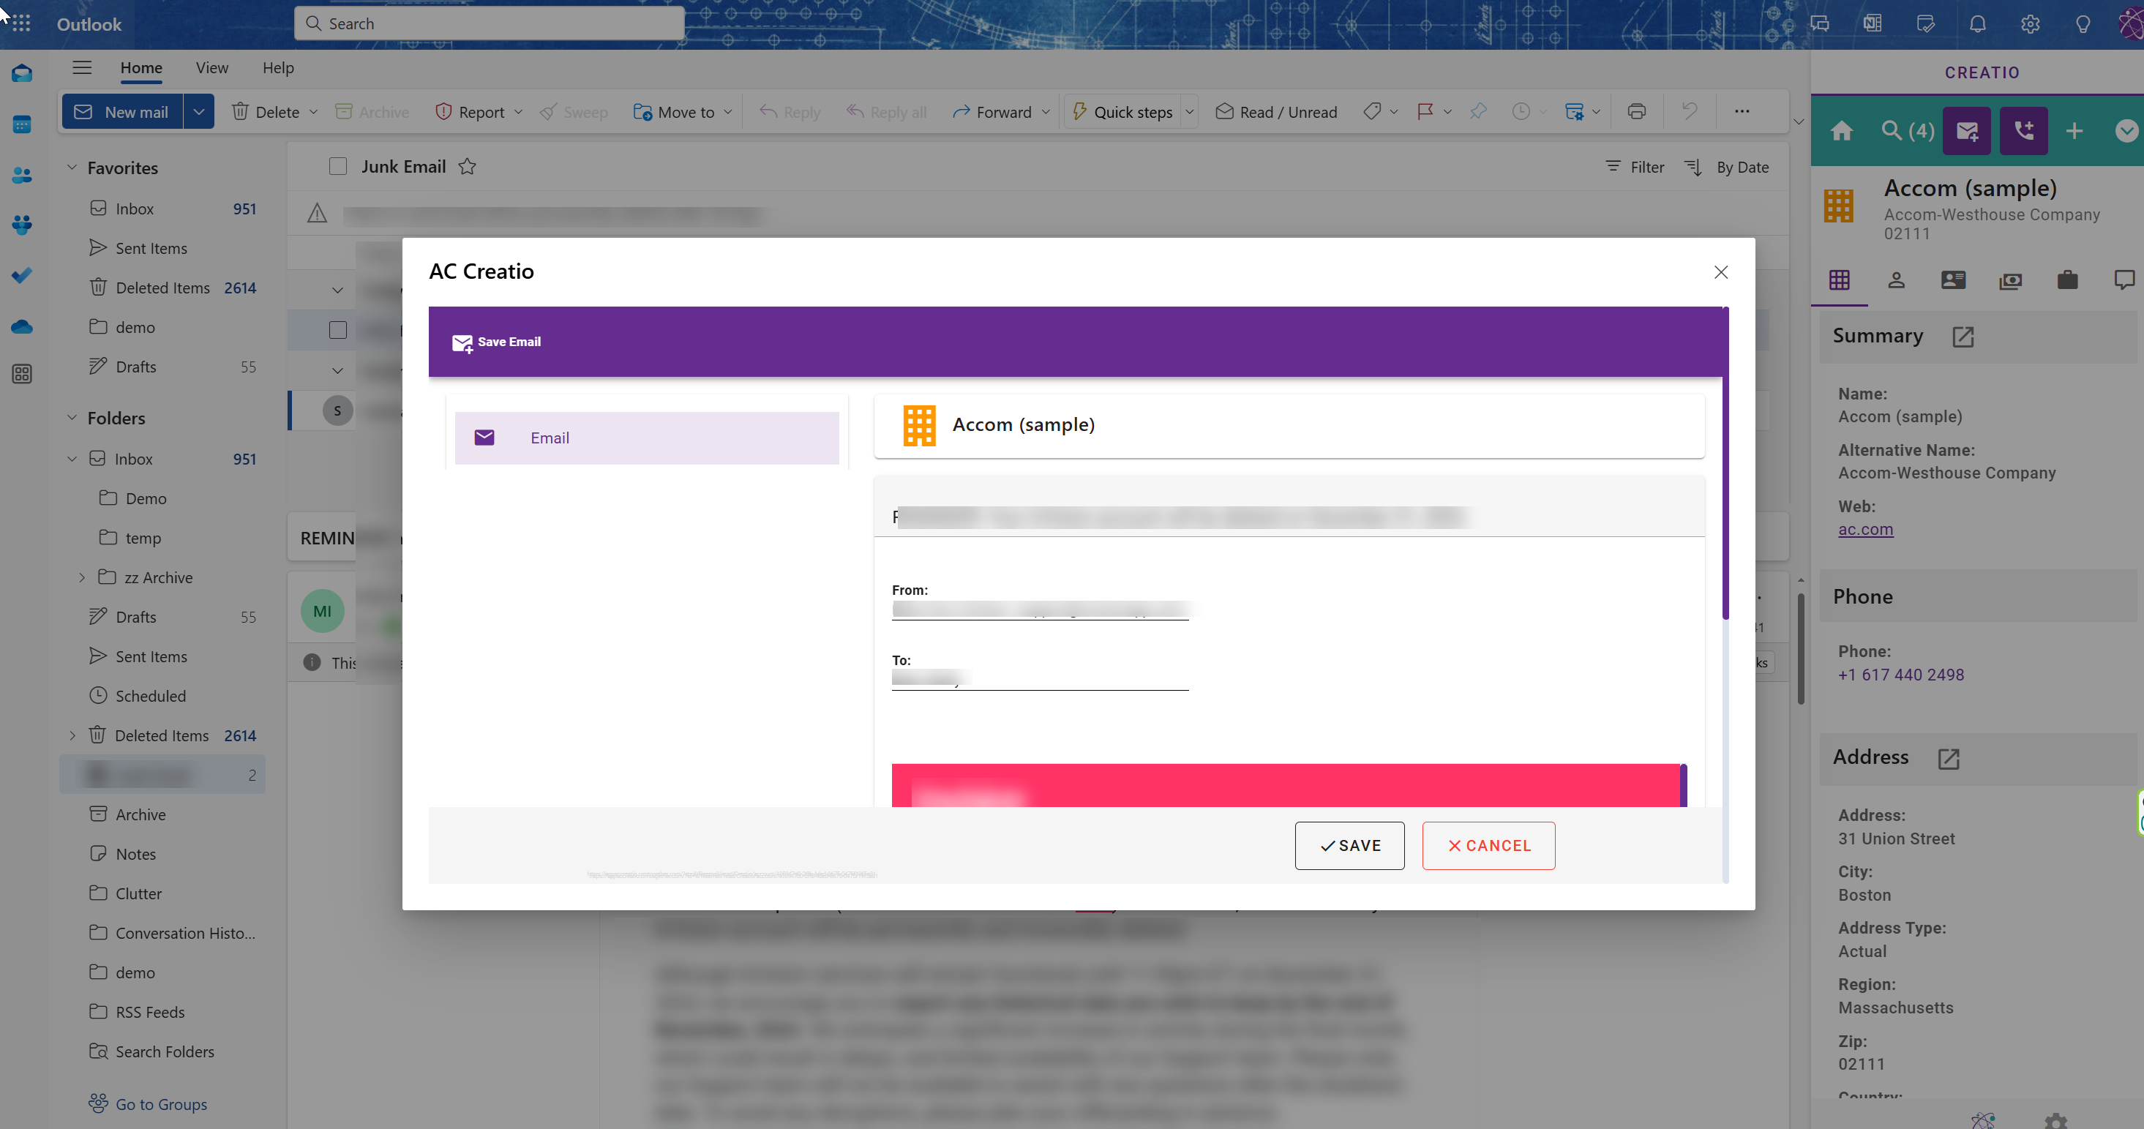
Task: Click Creatio save email envelope icon
Action: click(1967, 131)
